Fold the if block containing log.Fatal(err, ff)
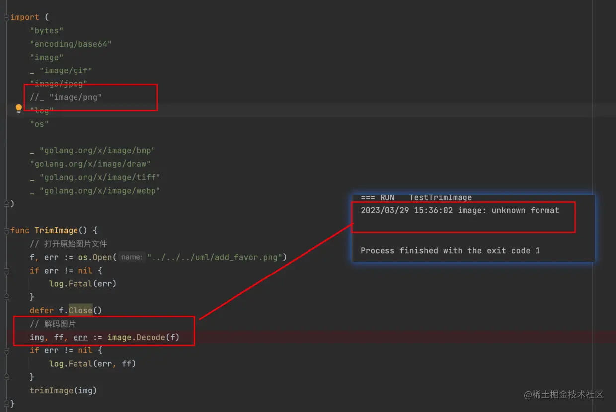 (x=6, y=351)
